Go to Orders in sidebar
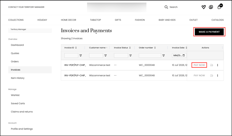 [15, 61]
